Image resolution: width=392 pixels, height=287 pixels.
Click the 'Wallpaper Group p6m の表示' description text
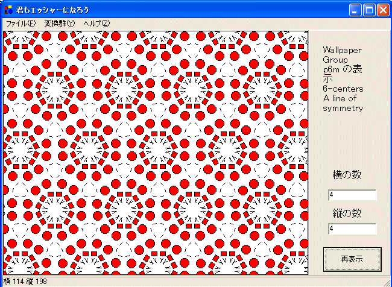point(343,65)
